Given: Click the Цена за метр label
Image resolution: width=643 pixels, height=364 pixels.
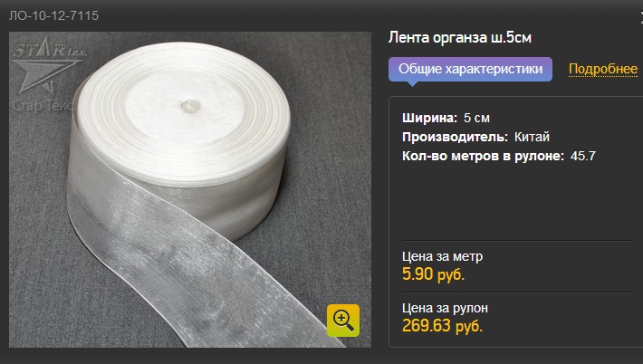Looking at the screenshot, I should point(442,256).
